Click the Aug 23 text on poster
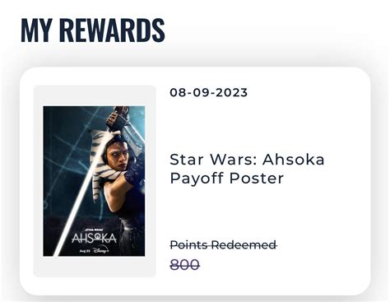 coord(85,251)
